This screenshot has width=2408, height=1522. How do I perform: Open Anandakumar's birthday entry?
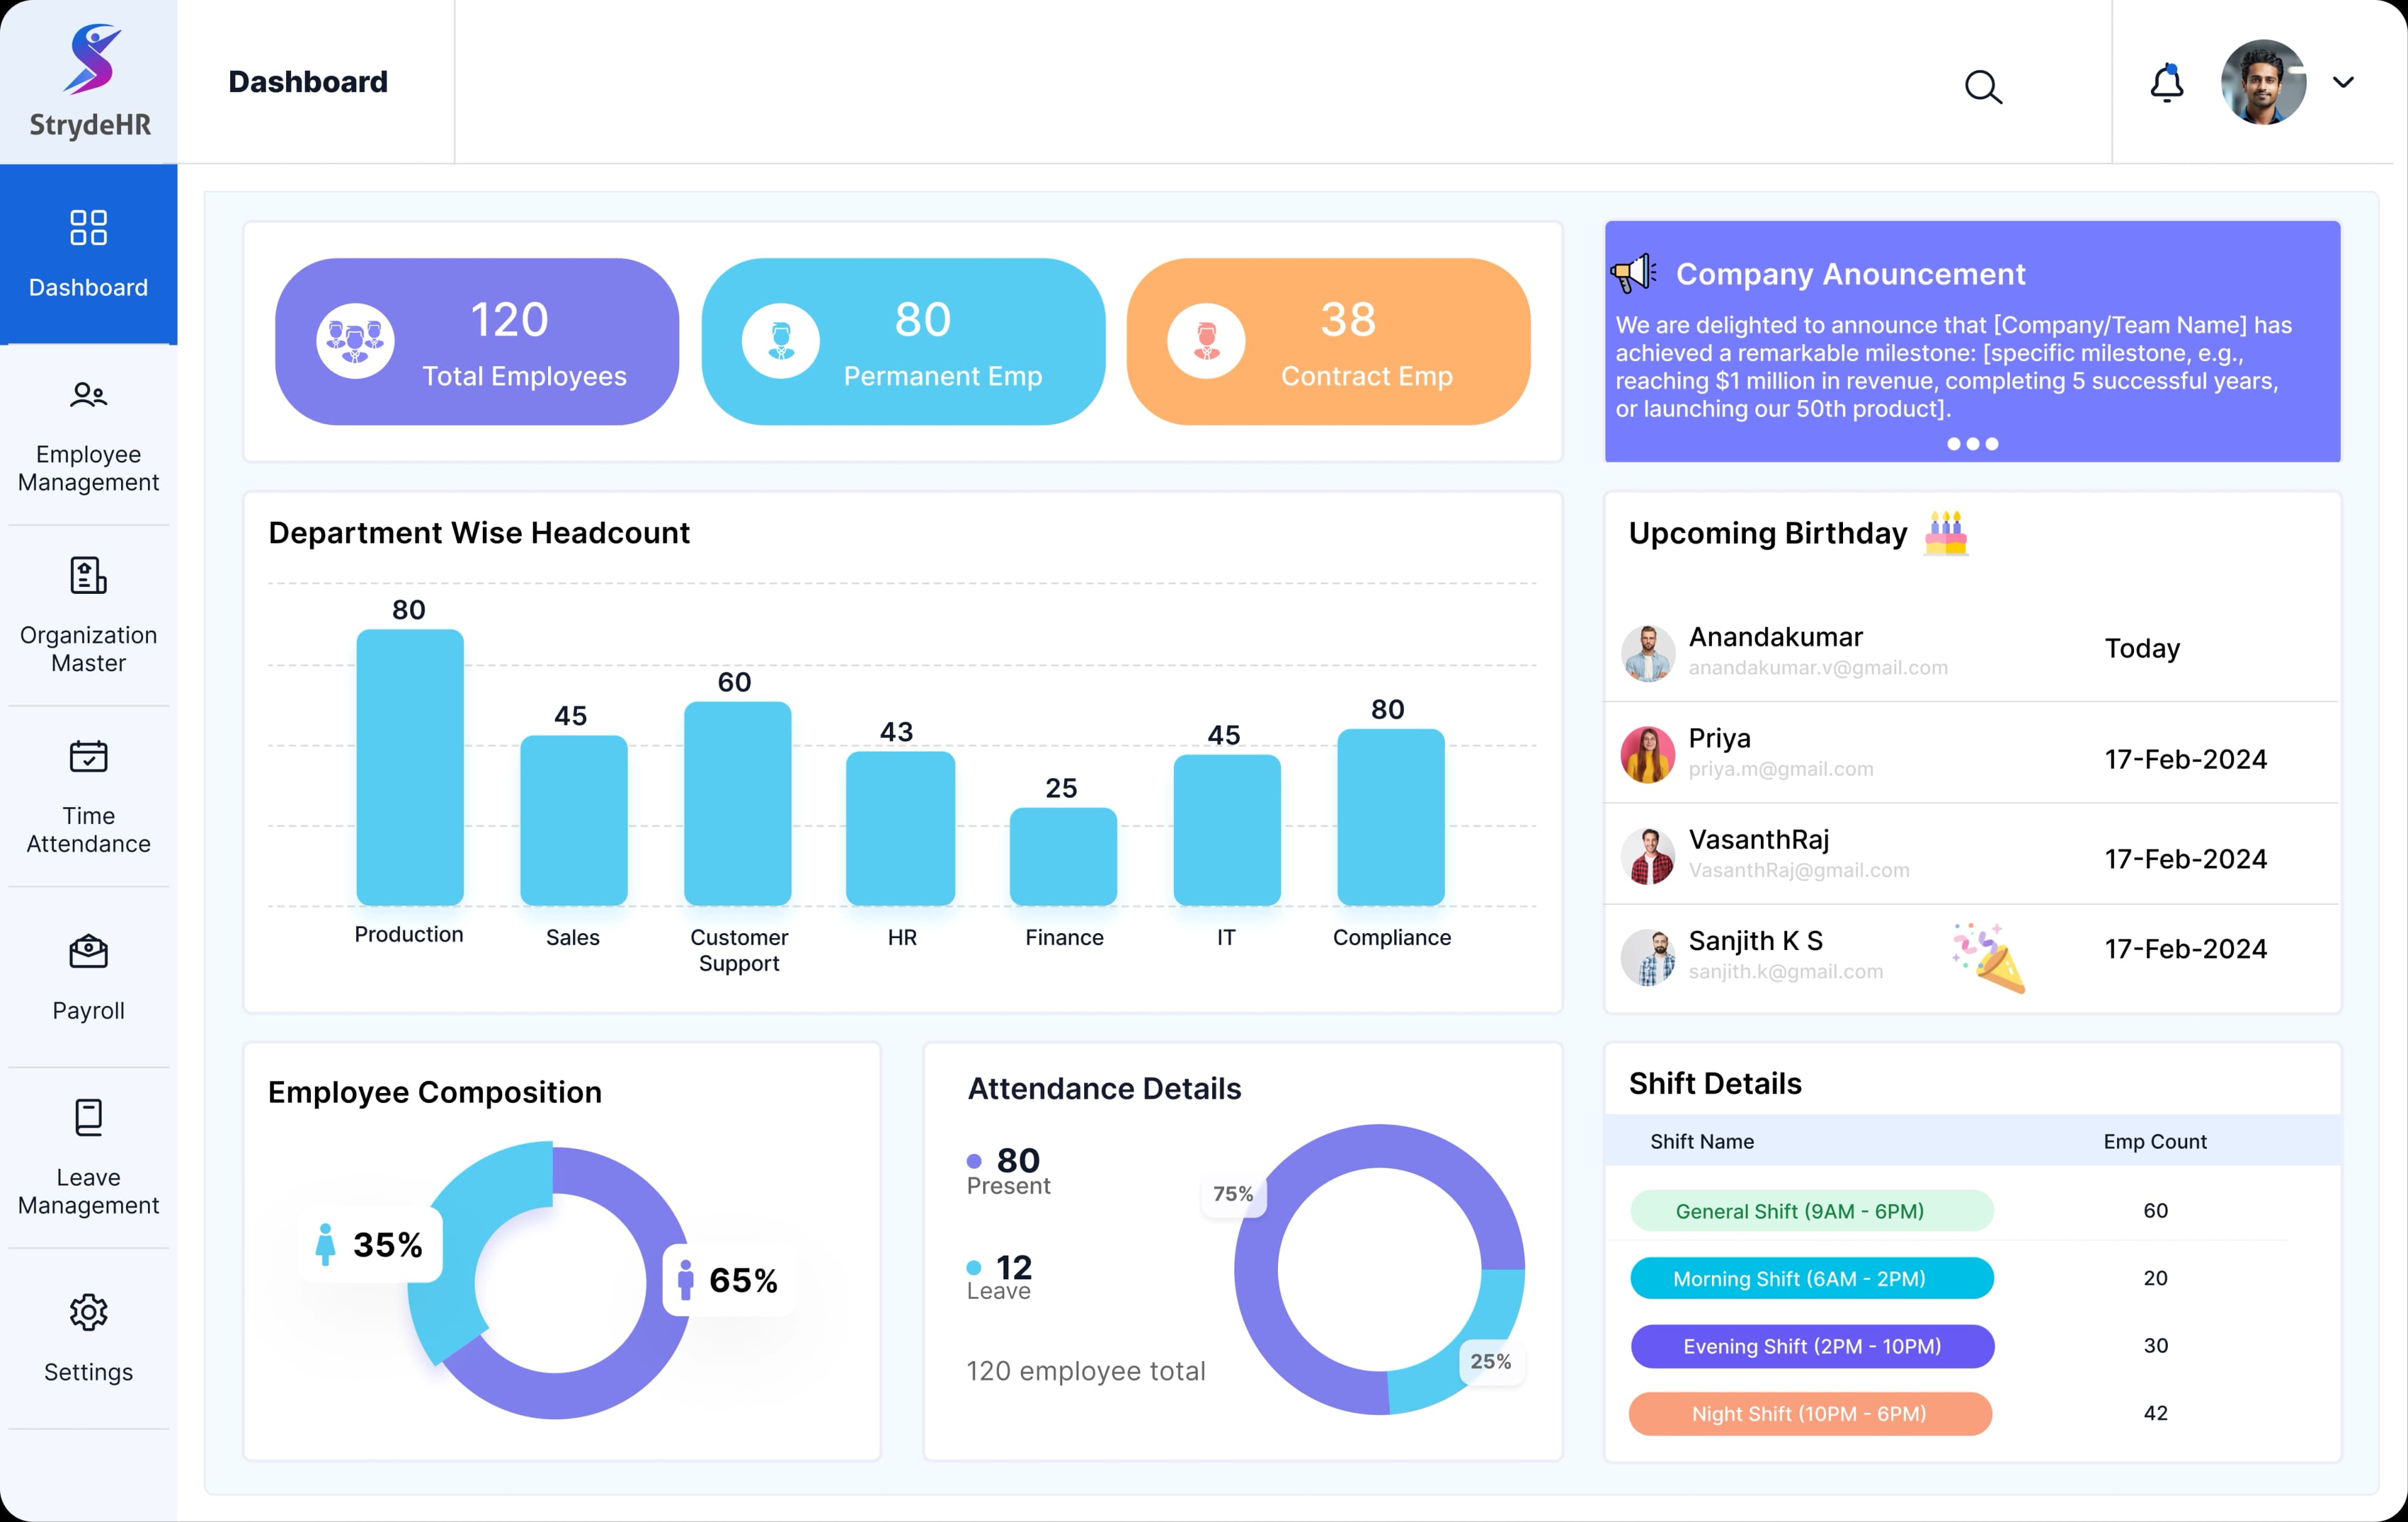[x=1775, y=650]
